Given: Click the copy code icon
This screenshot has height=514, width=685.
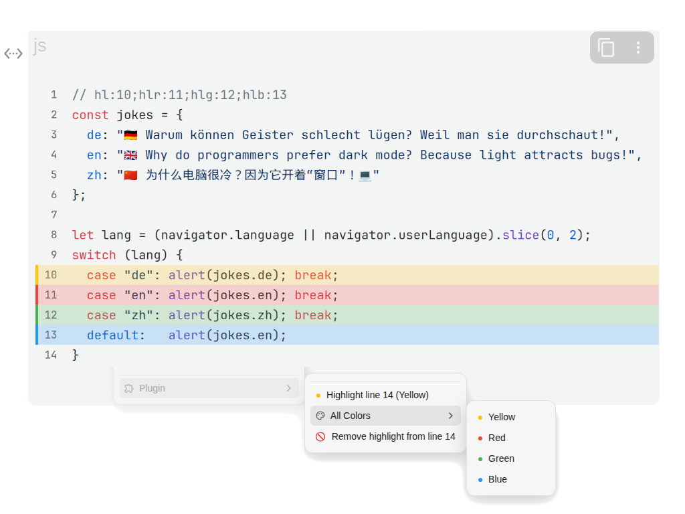Looking at the screenshot, I should click(606, 48).
